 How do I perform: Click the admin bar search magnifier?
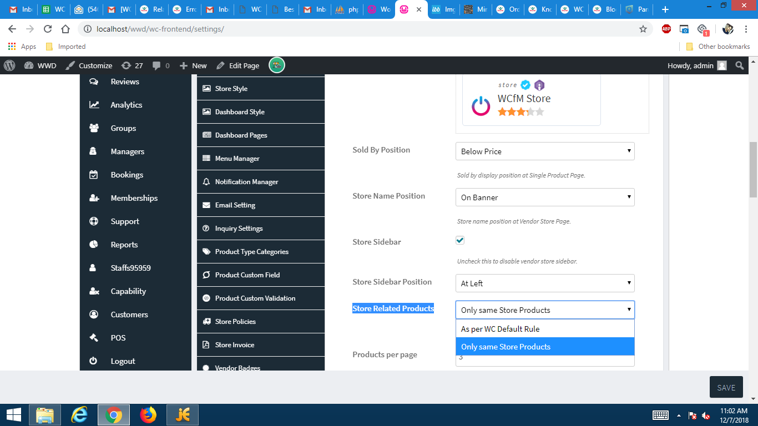[x=739, y=65]
